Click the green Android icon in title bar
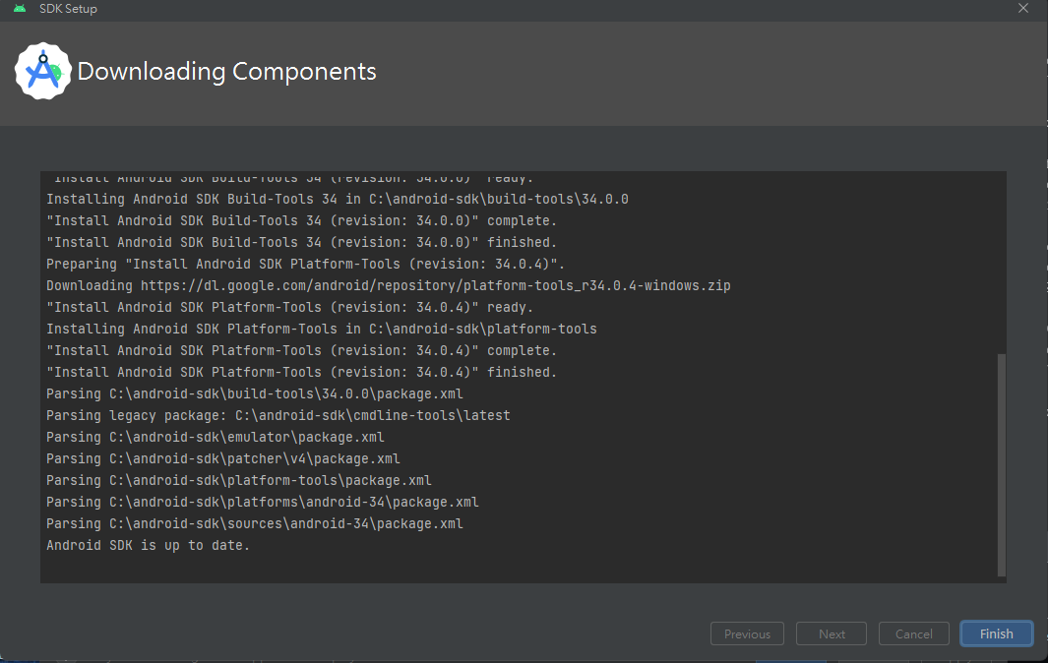 pyautogui.click(x=20, y=9)
